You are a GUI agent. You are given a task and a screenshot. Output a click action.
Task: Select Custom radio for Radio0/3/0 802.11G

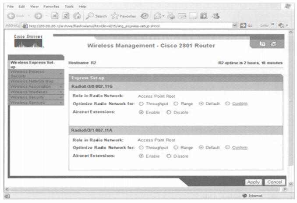pyautogui.click(x=228, y=103)
